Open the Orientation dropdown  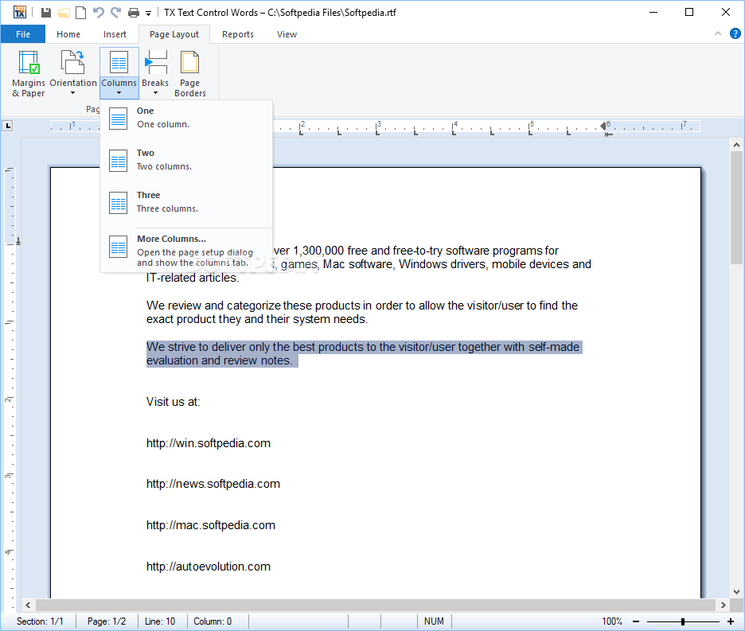click(x=72, y=74)
